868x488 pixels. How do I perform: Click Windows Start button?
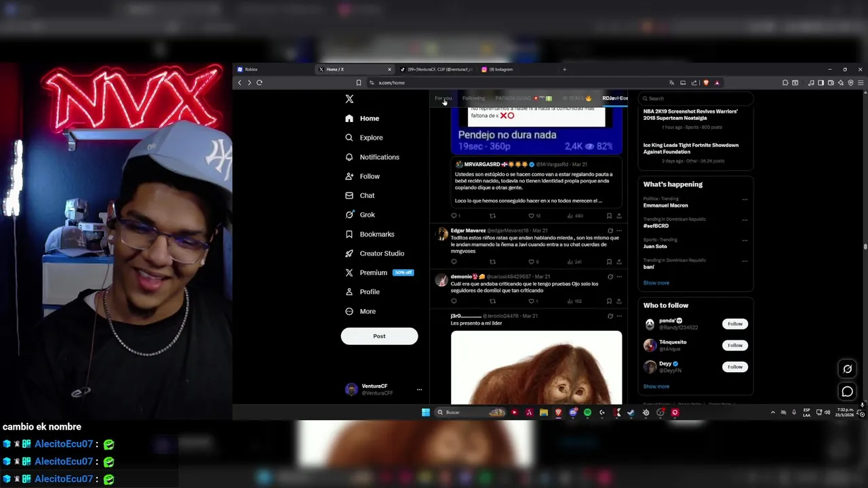click(x=425, y=412)
